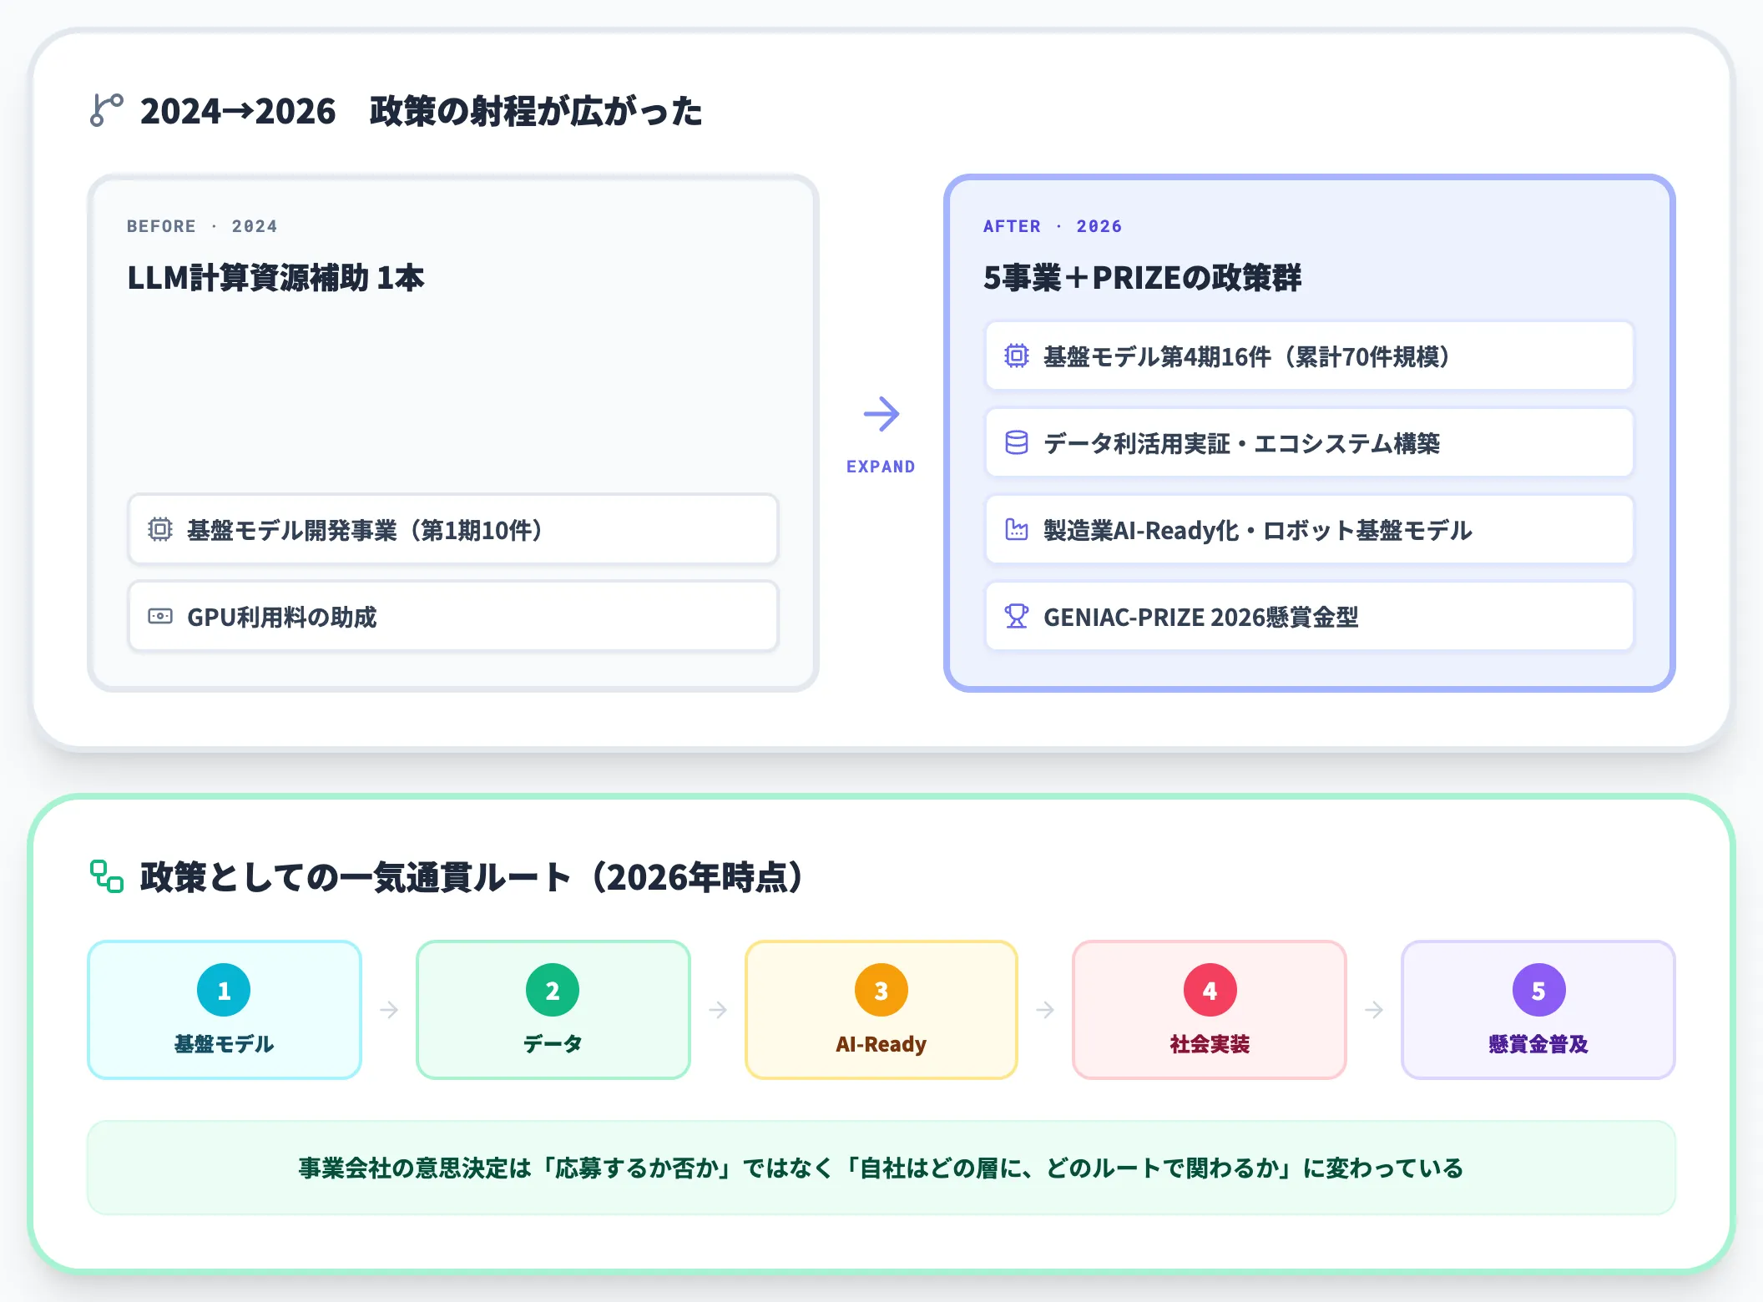Click the BEFORE · 2024 label
The width and height of the screenshot is (1763, 1302).
(202, 226)
